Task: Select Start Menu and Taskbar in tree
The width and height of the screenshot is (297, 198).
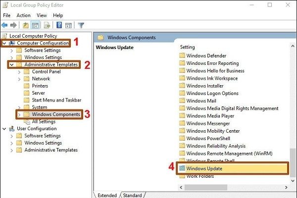Action: (x=56, y=100)
